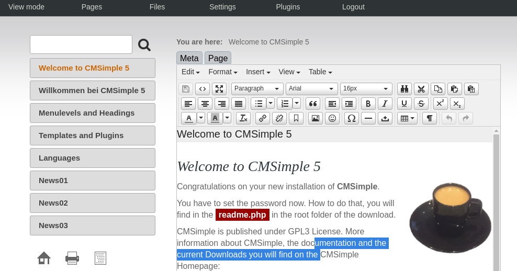The image size is (517, 271).
Task: Insert a blockquote
Action: pyautogui.click(x=313, y=104)
